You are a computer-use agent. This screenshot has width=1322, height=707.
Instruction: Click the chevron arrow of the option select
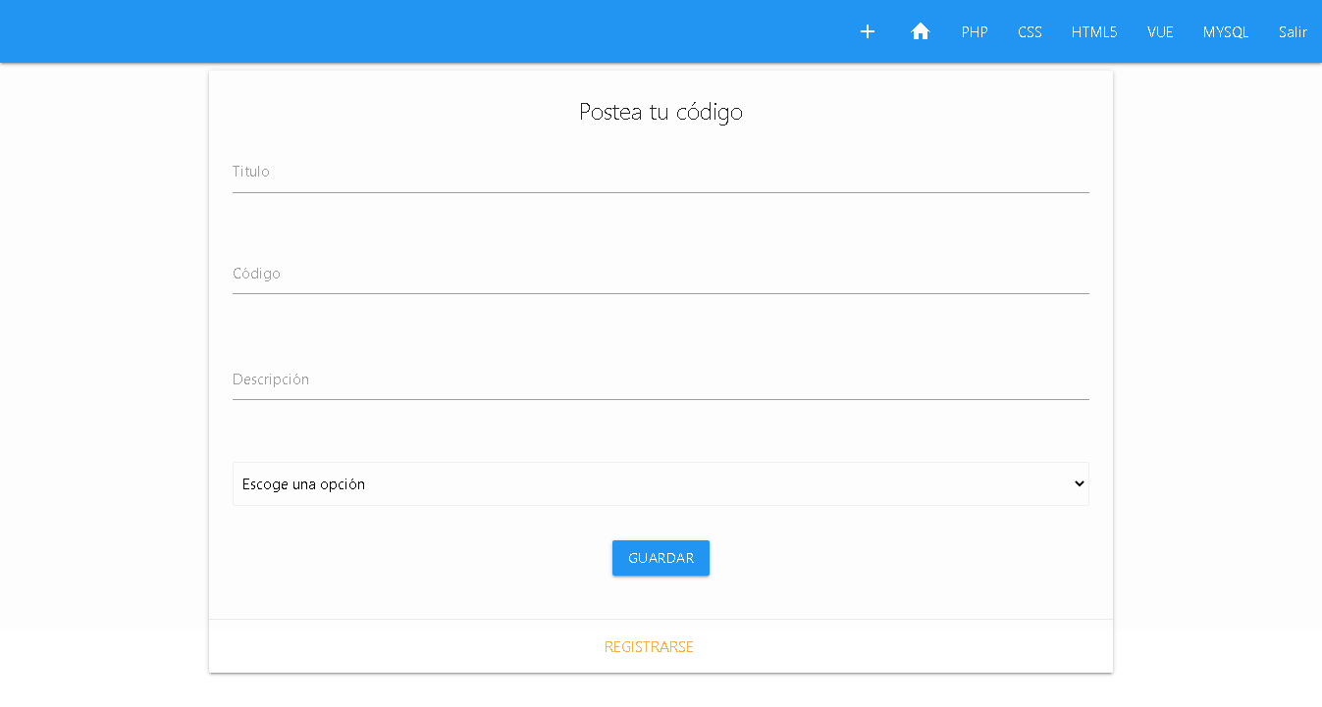1080,484
